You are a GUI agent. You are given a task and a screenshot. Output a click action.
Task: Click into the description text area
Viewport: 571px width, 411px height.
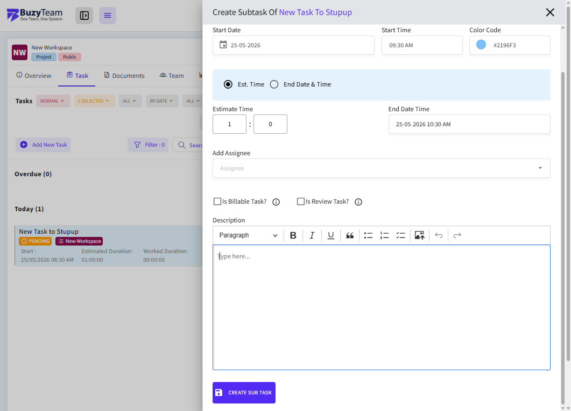pyautogui.click(x=381, y=307)
